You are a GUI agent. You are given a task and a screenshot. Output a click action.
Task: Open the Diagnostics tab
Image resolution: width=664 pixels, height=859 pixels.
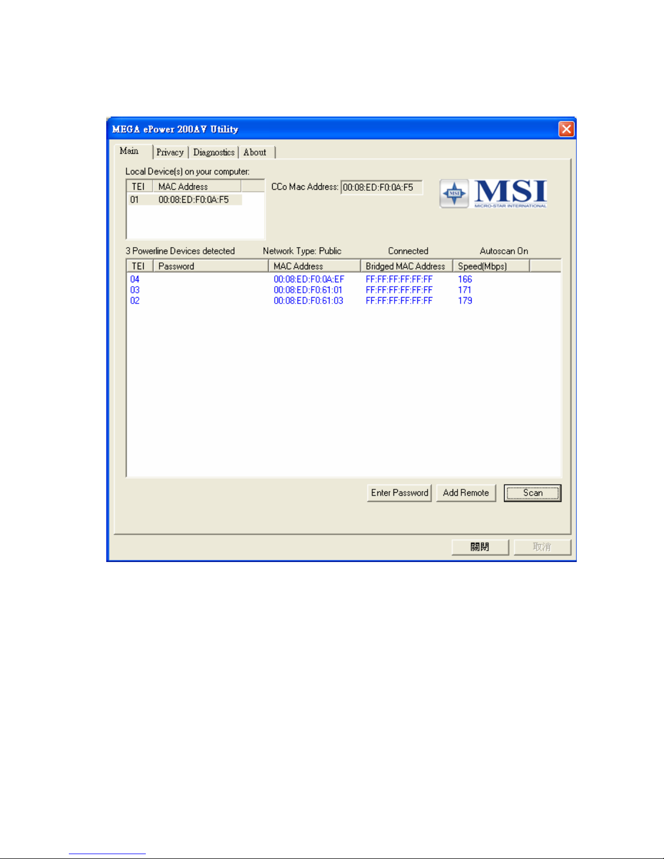pos(214,152)
